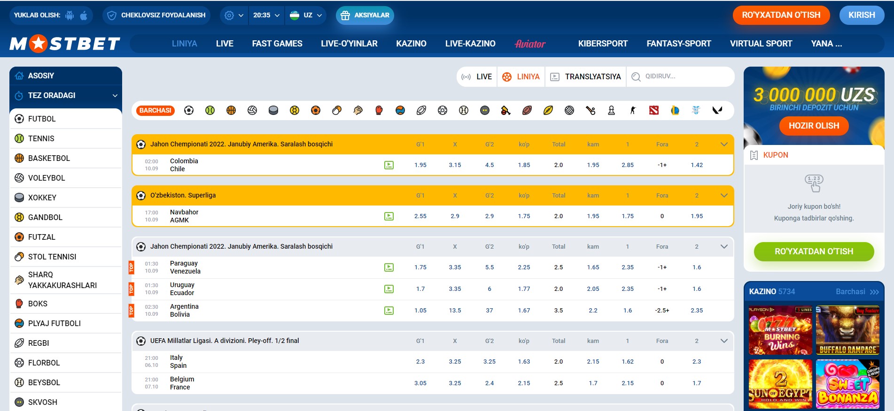The image size is (894, 411).
Task: Go to FAST GAMES in the navigation
Action: 277,44
